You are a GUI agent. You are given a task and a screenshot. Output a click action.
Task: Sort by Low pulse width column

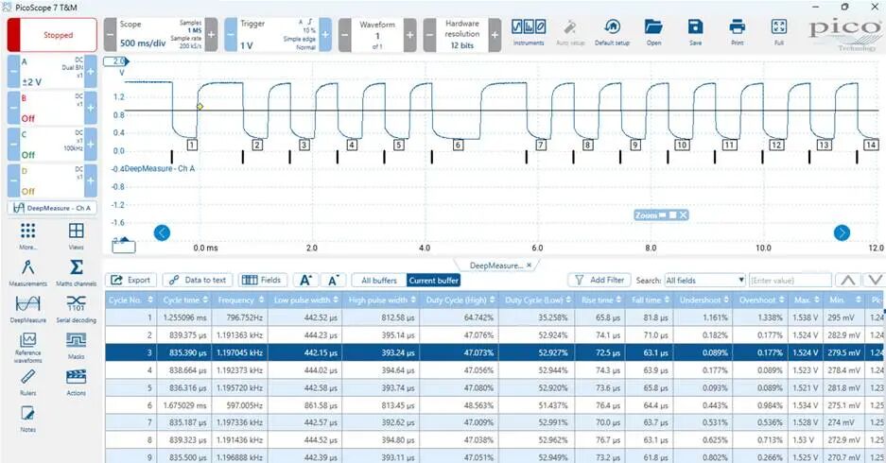(x=306, y=300)
